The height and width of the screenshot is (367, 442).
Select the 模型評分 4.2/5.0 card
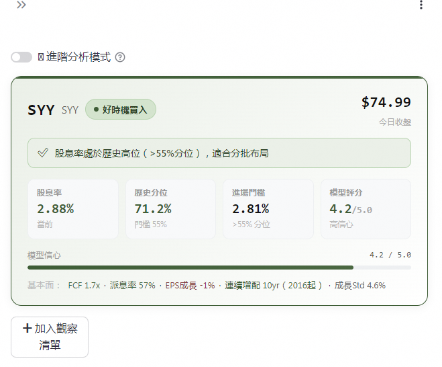366,209
